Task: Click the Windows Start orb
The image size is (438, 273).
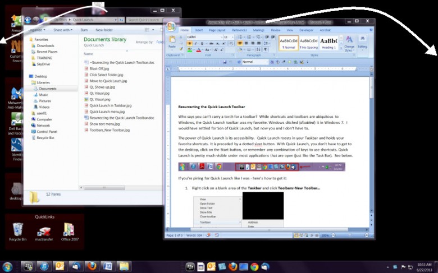Action: (7, 267)
